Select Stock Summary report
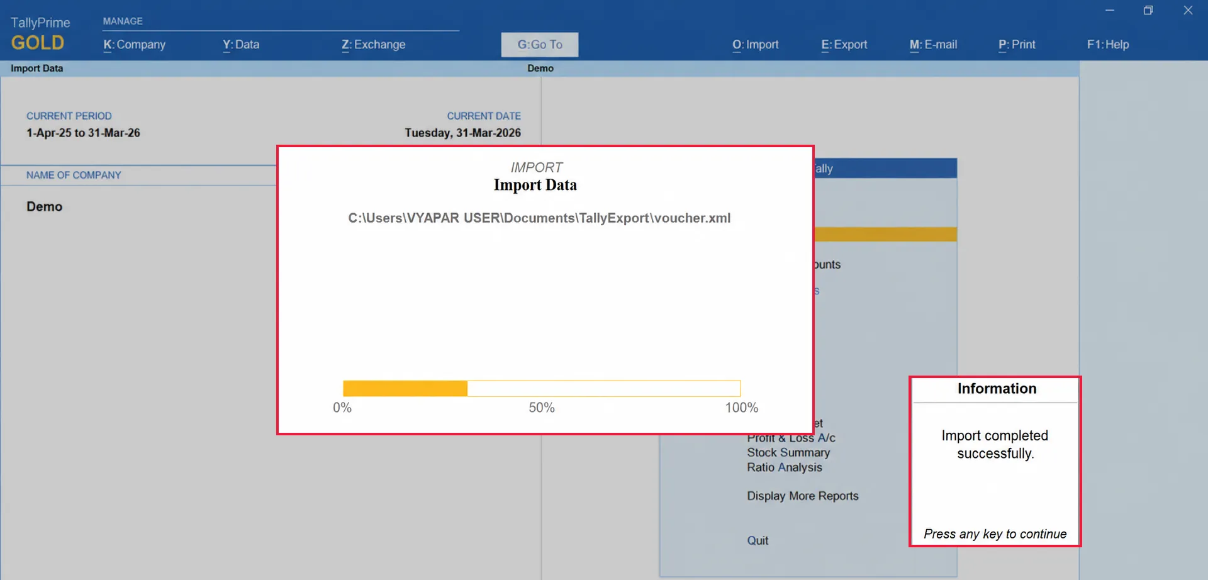Screen dimensions: 1208x580 click(788, 453)
